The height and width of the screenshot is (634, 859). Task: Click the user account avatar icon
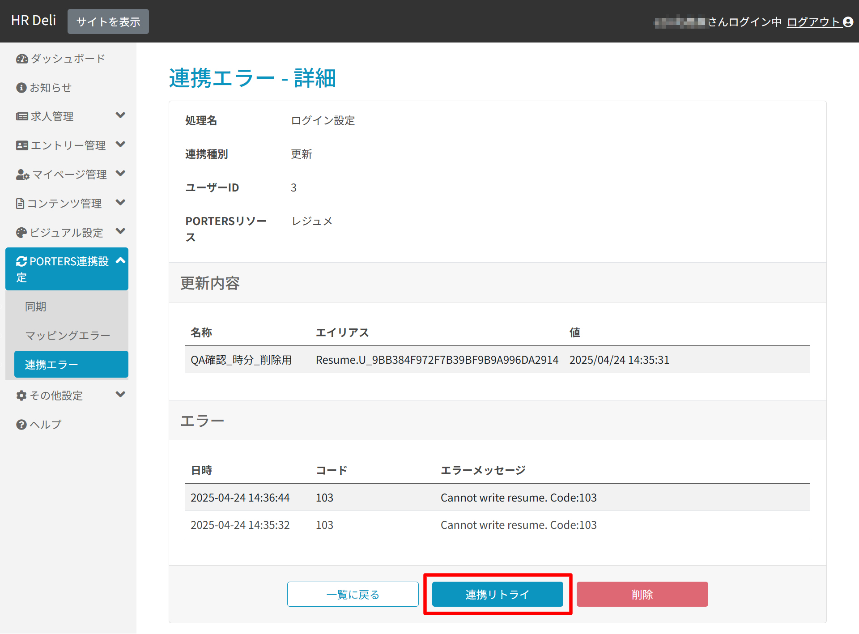click(x=848, y=22)
